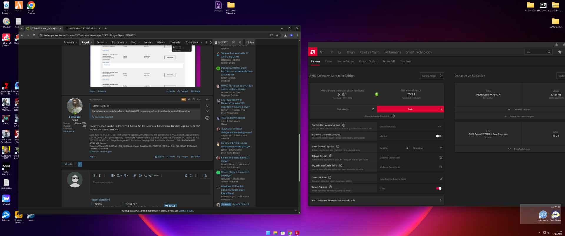The image size is (565, 236).
Task: Click İçe aktar down arrow icon
Action: pyautogui.click(x=407, y=148)
